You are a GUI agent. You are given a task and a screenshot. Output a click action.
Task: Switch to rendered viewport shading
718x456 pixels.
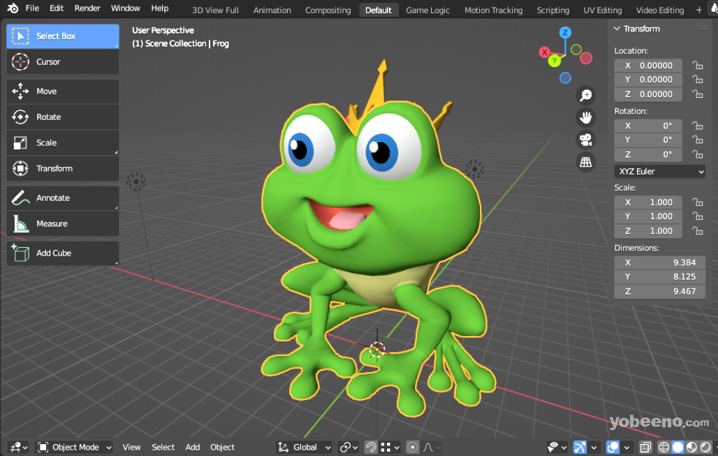[x=705, y=448]
